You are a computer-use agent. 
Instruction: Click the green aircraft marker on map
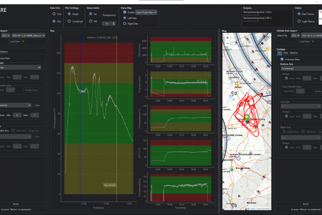click(x=247, y=117)
